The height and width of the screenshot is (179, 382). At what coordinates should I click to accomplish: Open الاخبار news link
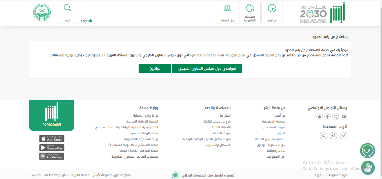(x=282, y=133)
